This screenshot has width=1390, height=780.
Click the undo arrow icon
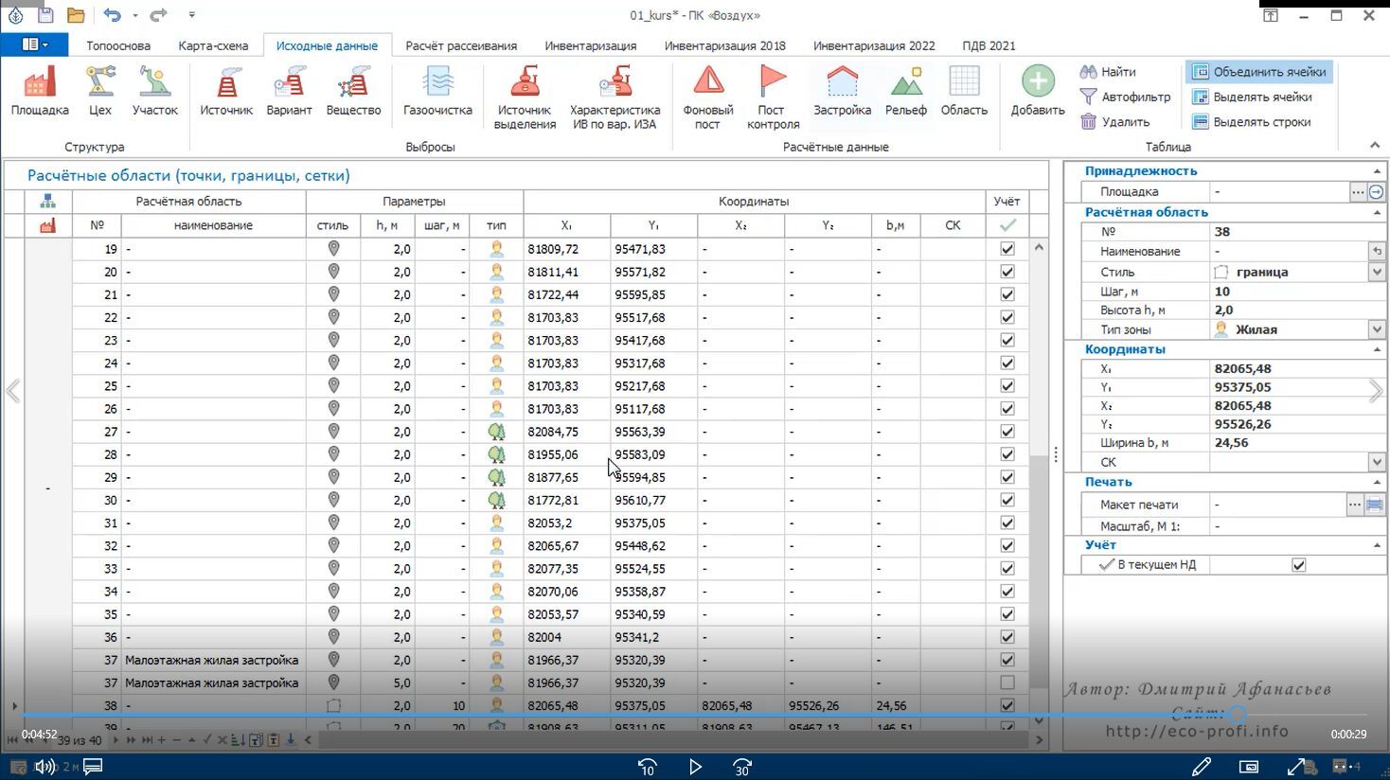pyautogui.click(x=113, y=15)
